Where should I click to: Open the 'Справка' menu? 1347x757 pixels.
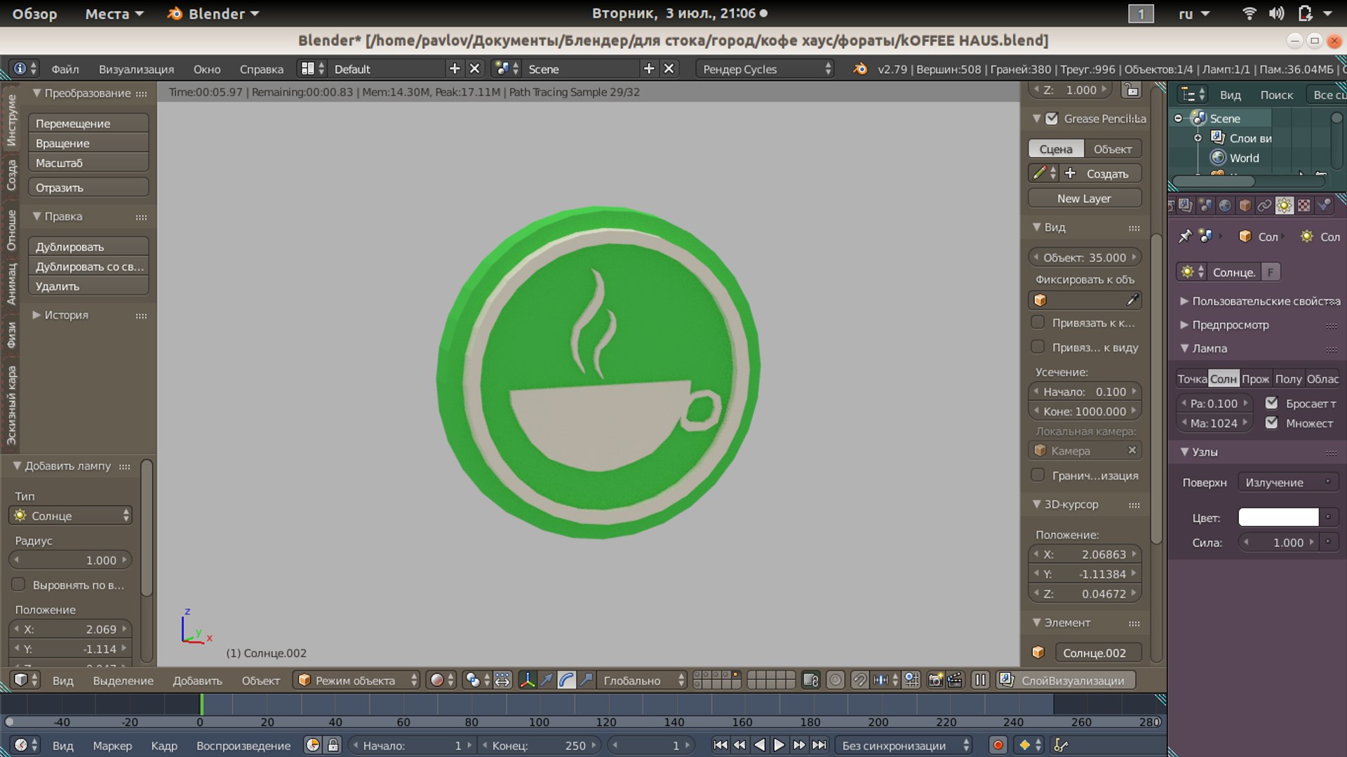262,69
